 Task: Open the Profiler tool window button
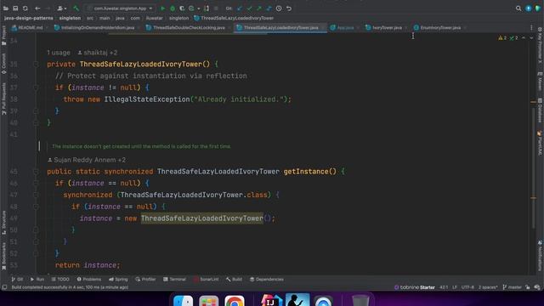[145, 280]
